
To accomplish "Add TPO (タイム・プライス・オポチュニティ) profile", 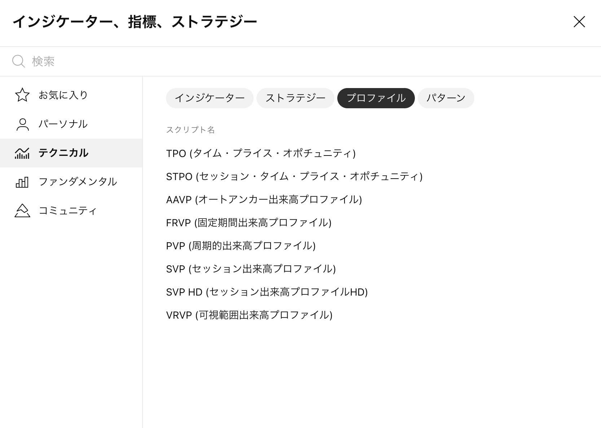I will [x=261, y=153].
